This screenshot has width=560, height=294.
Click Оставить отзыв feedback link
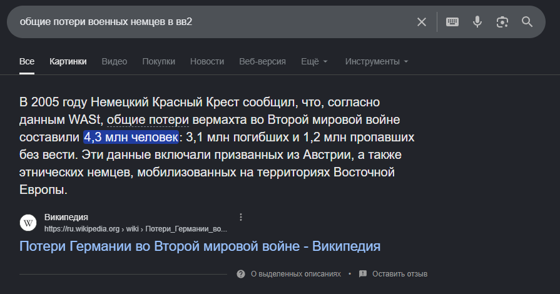pyautogui.click(x=400, y=274)
